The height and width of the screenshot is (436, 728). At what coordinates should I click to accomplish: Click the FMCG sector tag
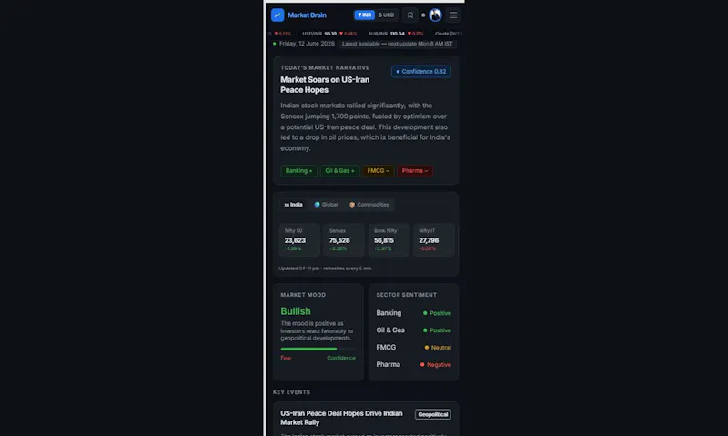[x=379, y=171]
